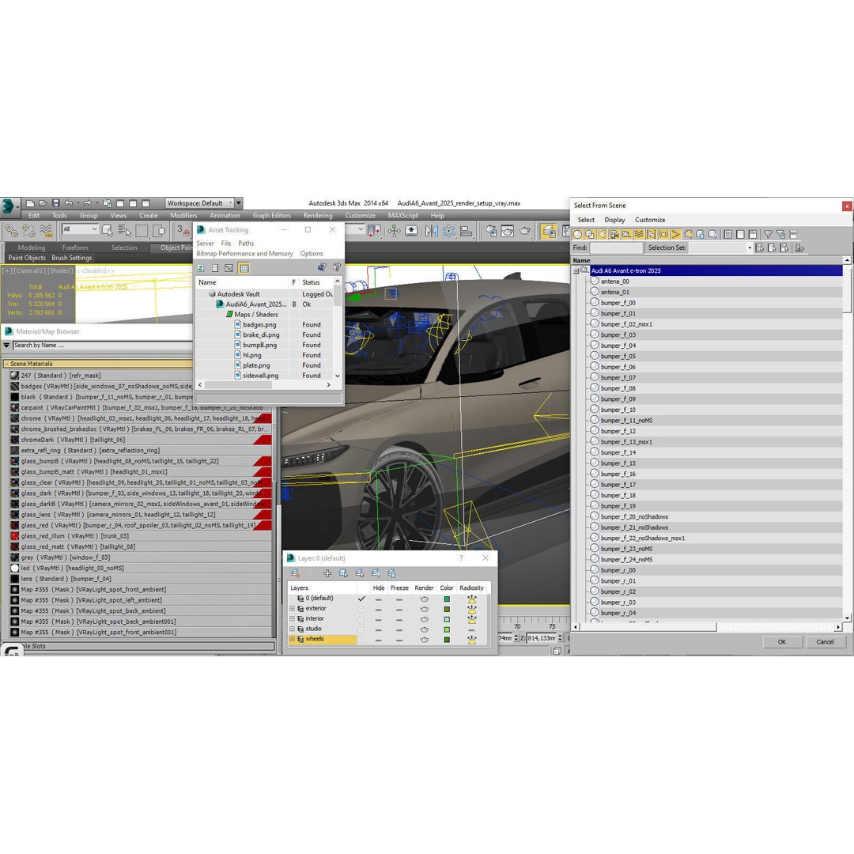
Task: Click Bitmap Performance and Memory menu
Action: [x=244, y=254]
